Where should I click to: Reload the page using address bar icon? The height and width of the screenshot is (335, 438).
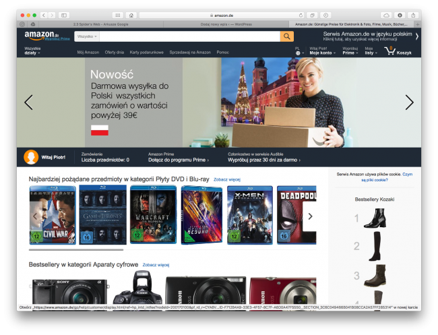point(301,15)
